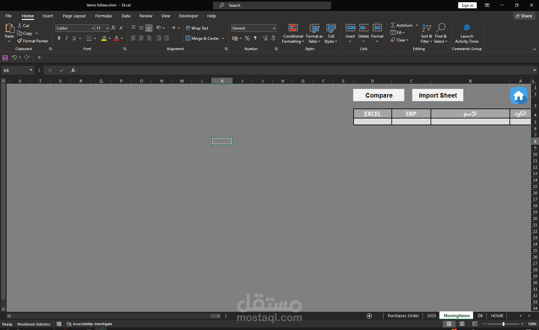Expand the Calibri font name dropdown
Viewport: 539px width, 330px height.
point(93,28)
